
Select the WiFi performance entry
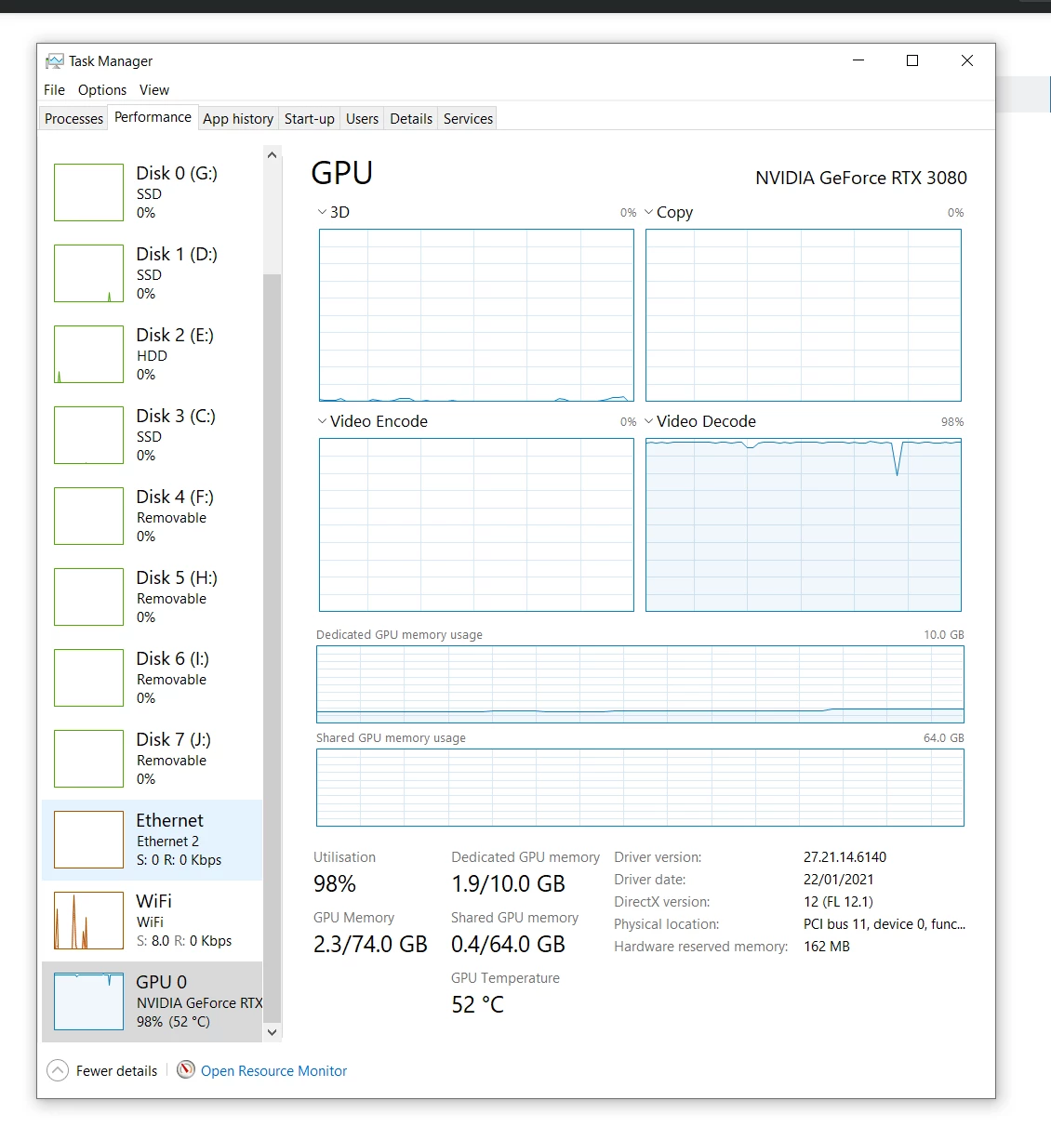click(x=153, y=921)
